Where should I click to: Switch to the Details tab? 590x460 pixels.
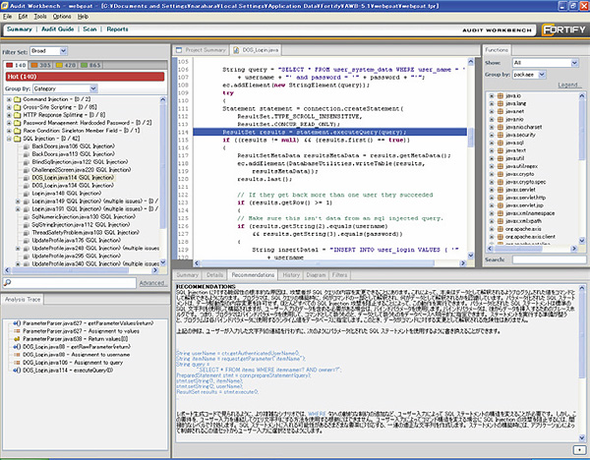[x=215, y=275]
